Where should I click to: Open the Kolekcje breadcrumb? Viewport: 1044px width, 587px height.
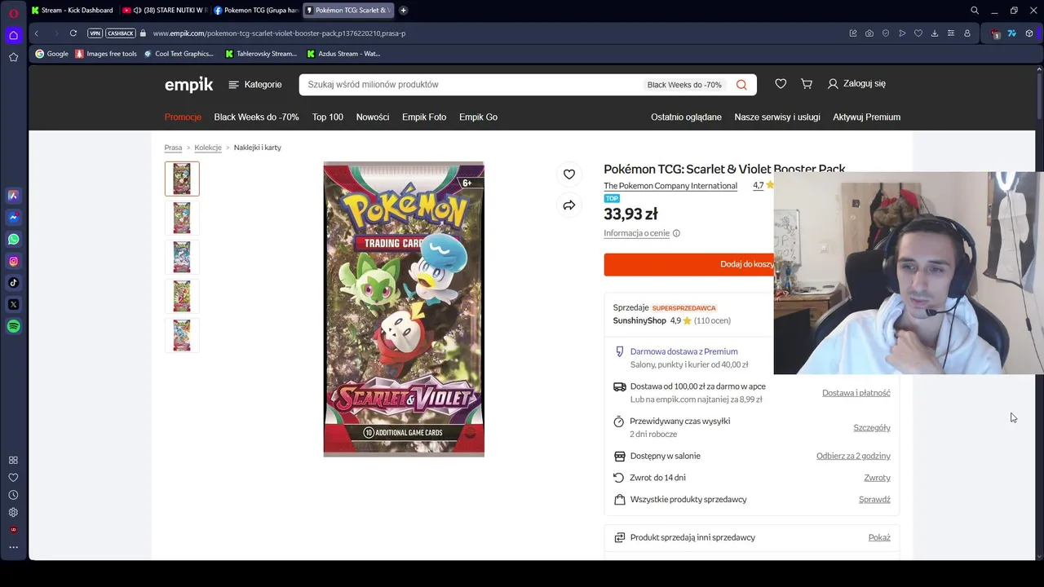tap(208, 148)
